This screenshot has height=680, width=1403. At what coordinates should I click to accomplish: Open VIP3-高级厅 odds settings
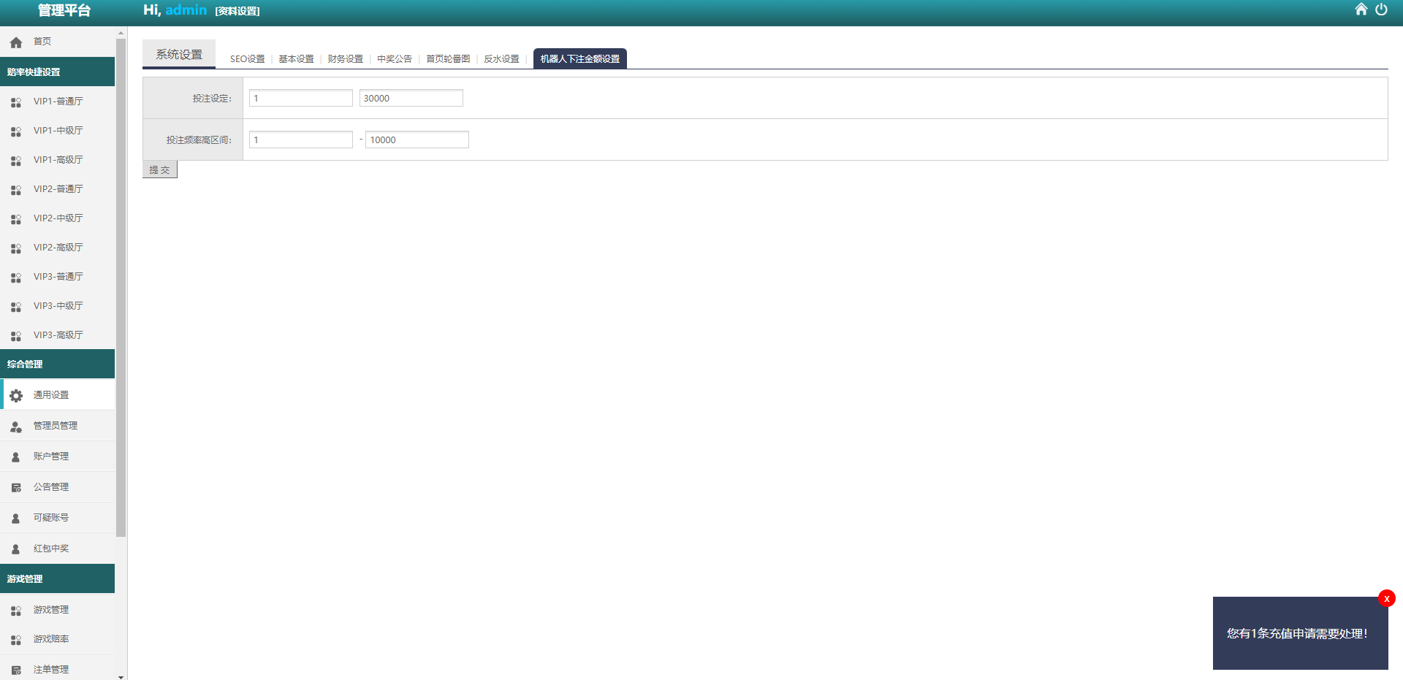(x=58, y=335)
